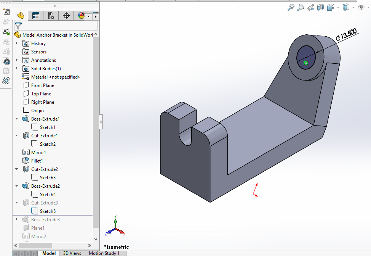Open the DisplayManager color ball tab
This screenshot has height=256, width=371.
(x=81, y=16)
